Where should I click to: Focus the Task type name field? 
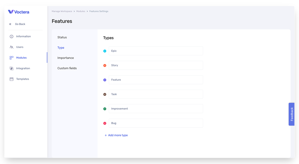tap(156, 94)
